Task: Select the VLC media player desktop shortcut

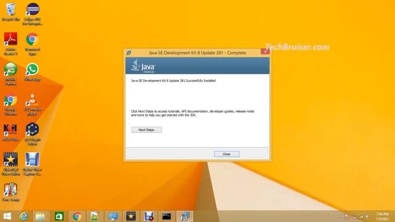Action: point(32,104)
